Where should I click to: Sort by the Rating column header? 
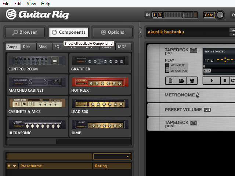112,166
